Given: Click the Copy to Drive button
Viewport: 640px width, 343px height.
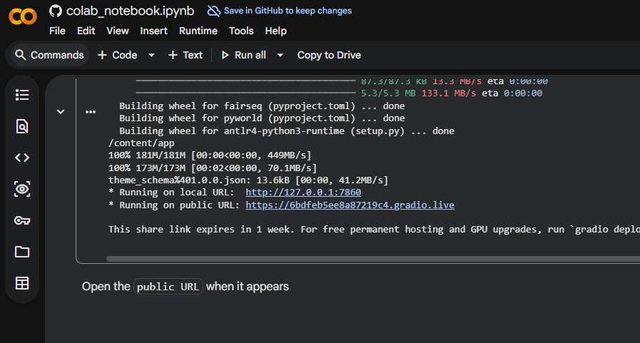Looking at the screenshot, I should click(x=329, y=55).
